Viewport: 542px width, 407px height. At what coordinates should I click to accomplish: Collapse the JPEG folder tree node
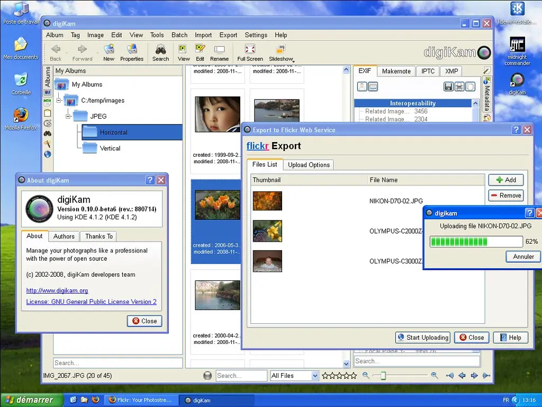(x=68, y=116)
